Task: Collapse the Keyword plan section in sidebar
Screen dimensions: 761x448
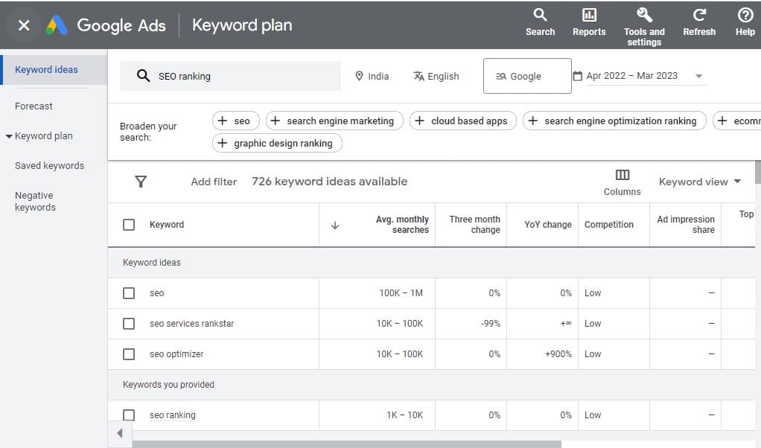Action: click(x=9, y=136)
